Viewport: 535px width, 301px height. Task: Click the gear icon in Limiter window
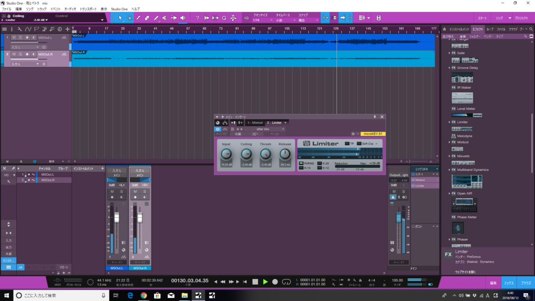pyautogui.click(x=353, y=134)
